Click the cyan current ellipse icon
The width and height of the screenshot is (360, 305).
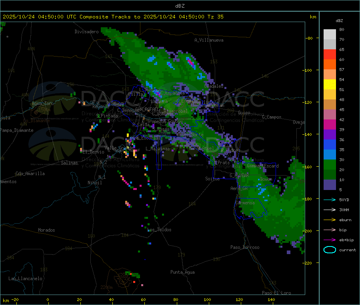(330, 250)
